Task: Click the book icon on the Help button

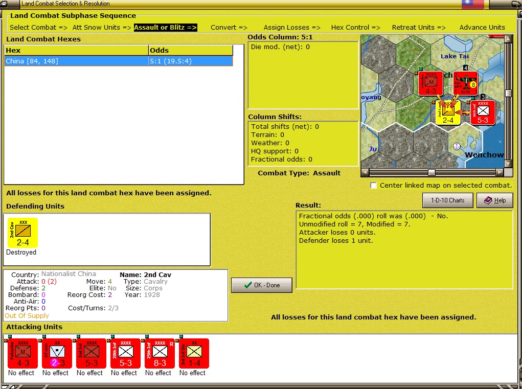Action: [488, 200]
